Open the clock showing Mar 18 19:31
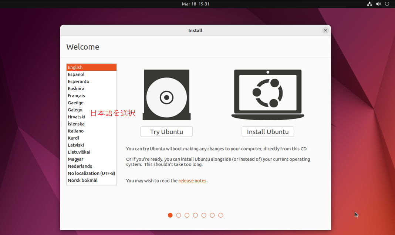Image resolution: width=395 pixels, height=235 pixels. coord(196,4)
